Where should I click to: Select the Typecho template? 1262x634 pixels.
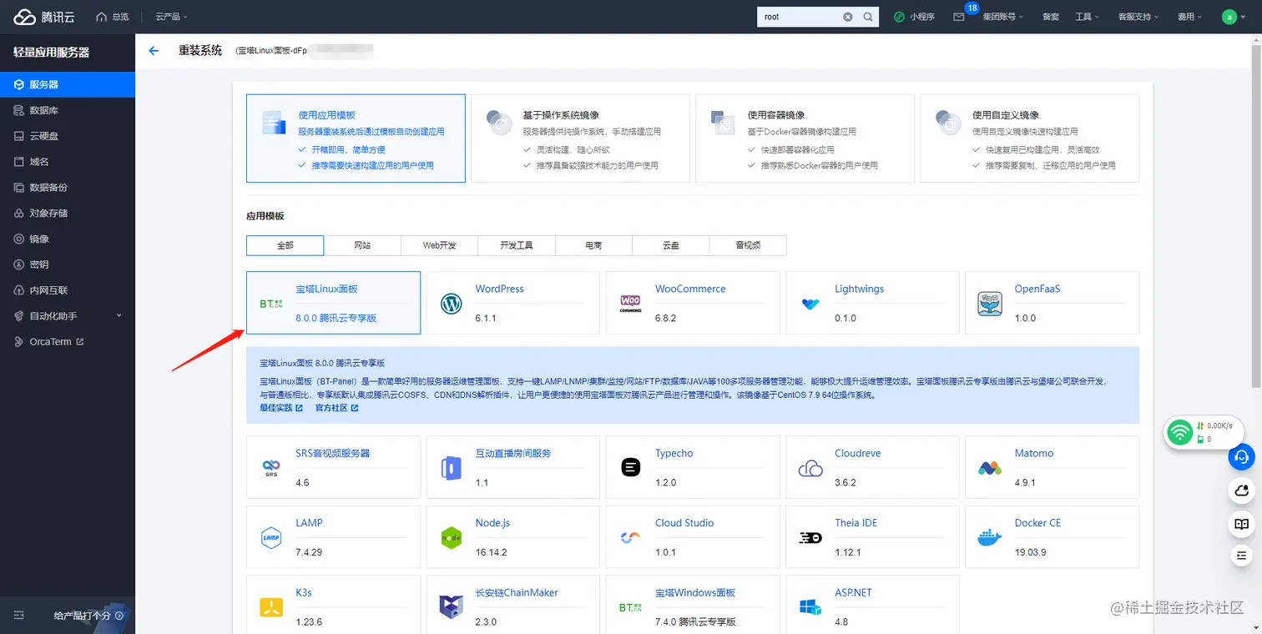point(693,467)
